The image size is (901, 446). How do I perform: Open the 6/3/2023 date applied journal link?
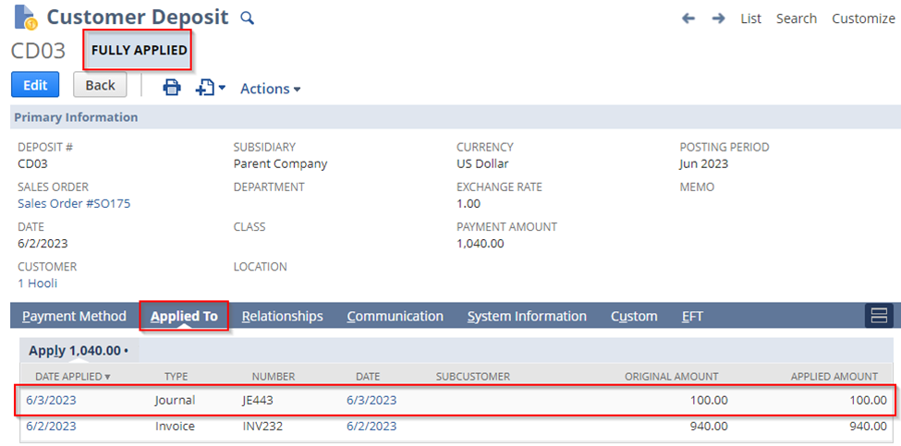(x=51, y=400)
